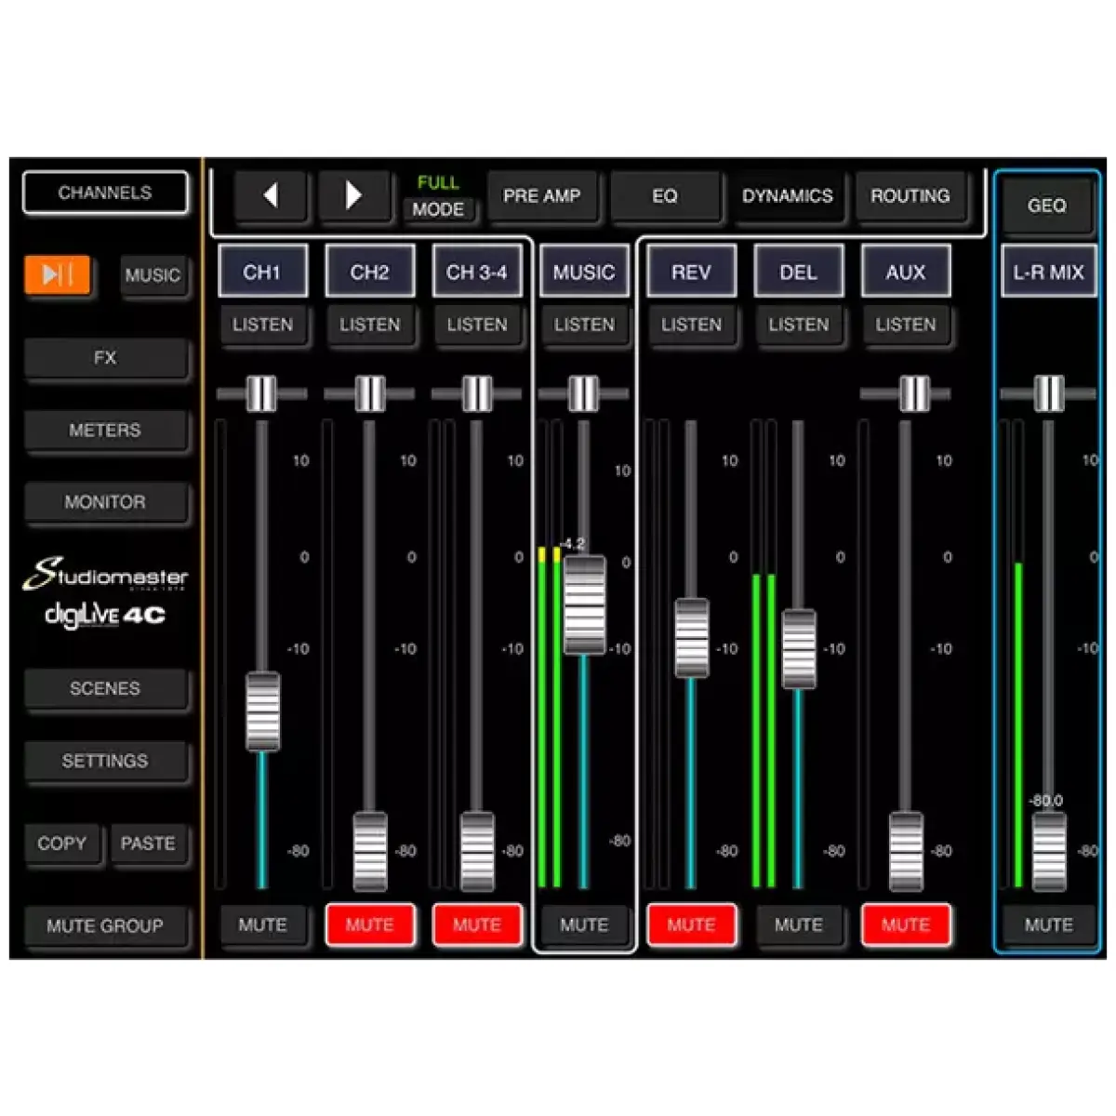Tap the orange music playback icon
The height and width of the screenshot is (1116, 1116).
pos(58,276)
